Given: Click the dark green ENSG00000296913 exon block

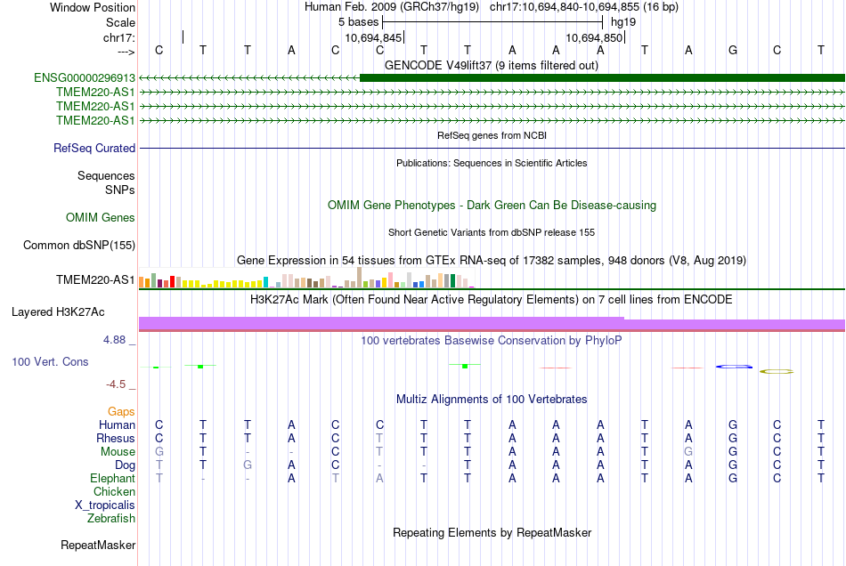Looking at the screenshot, I should [x=602, y=78].
